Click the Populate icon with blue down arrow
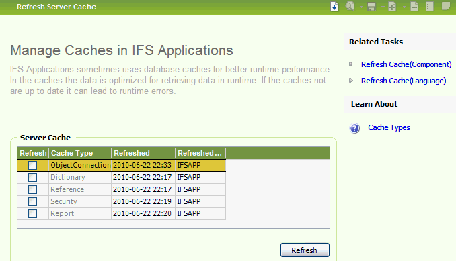The width and height of the screenshot is (456, 261). click(334, 7)
